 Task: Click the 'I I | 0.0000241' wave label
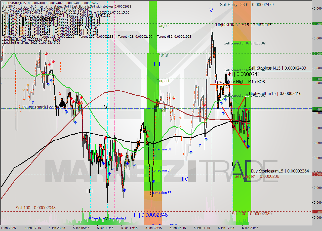tap(244, 74)
